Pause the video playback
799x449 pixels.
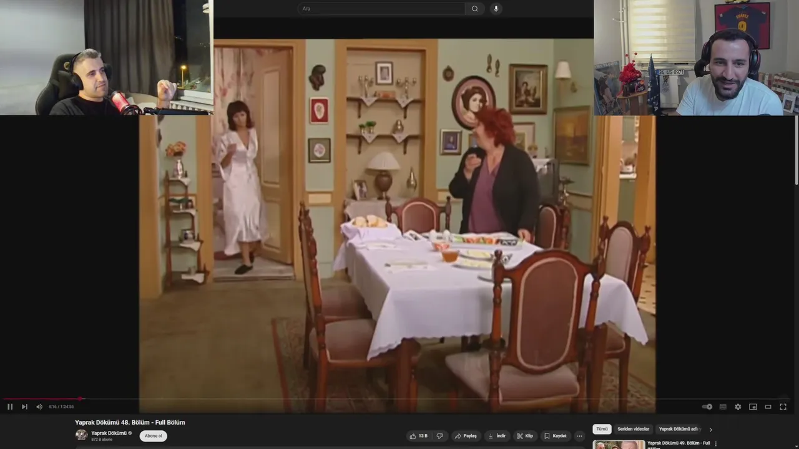tap(9, 407)
